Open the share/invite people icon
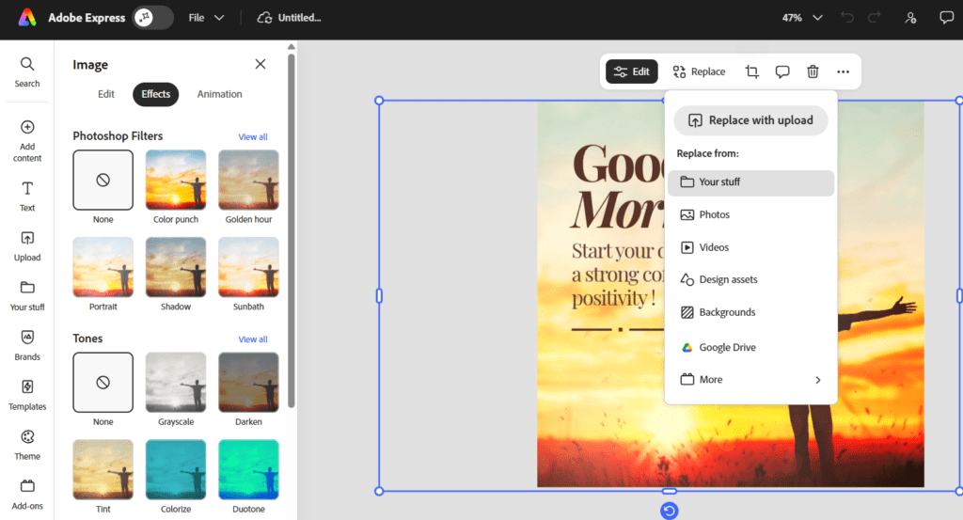The width and height of the screenshot is (963, 520). [909, 18]
